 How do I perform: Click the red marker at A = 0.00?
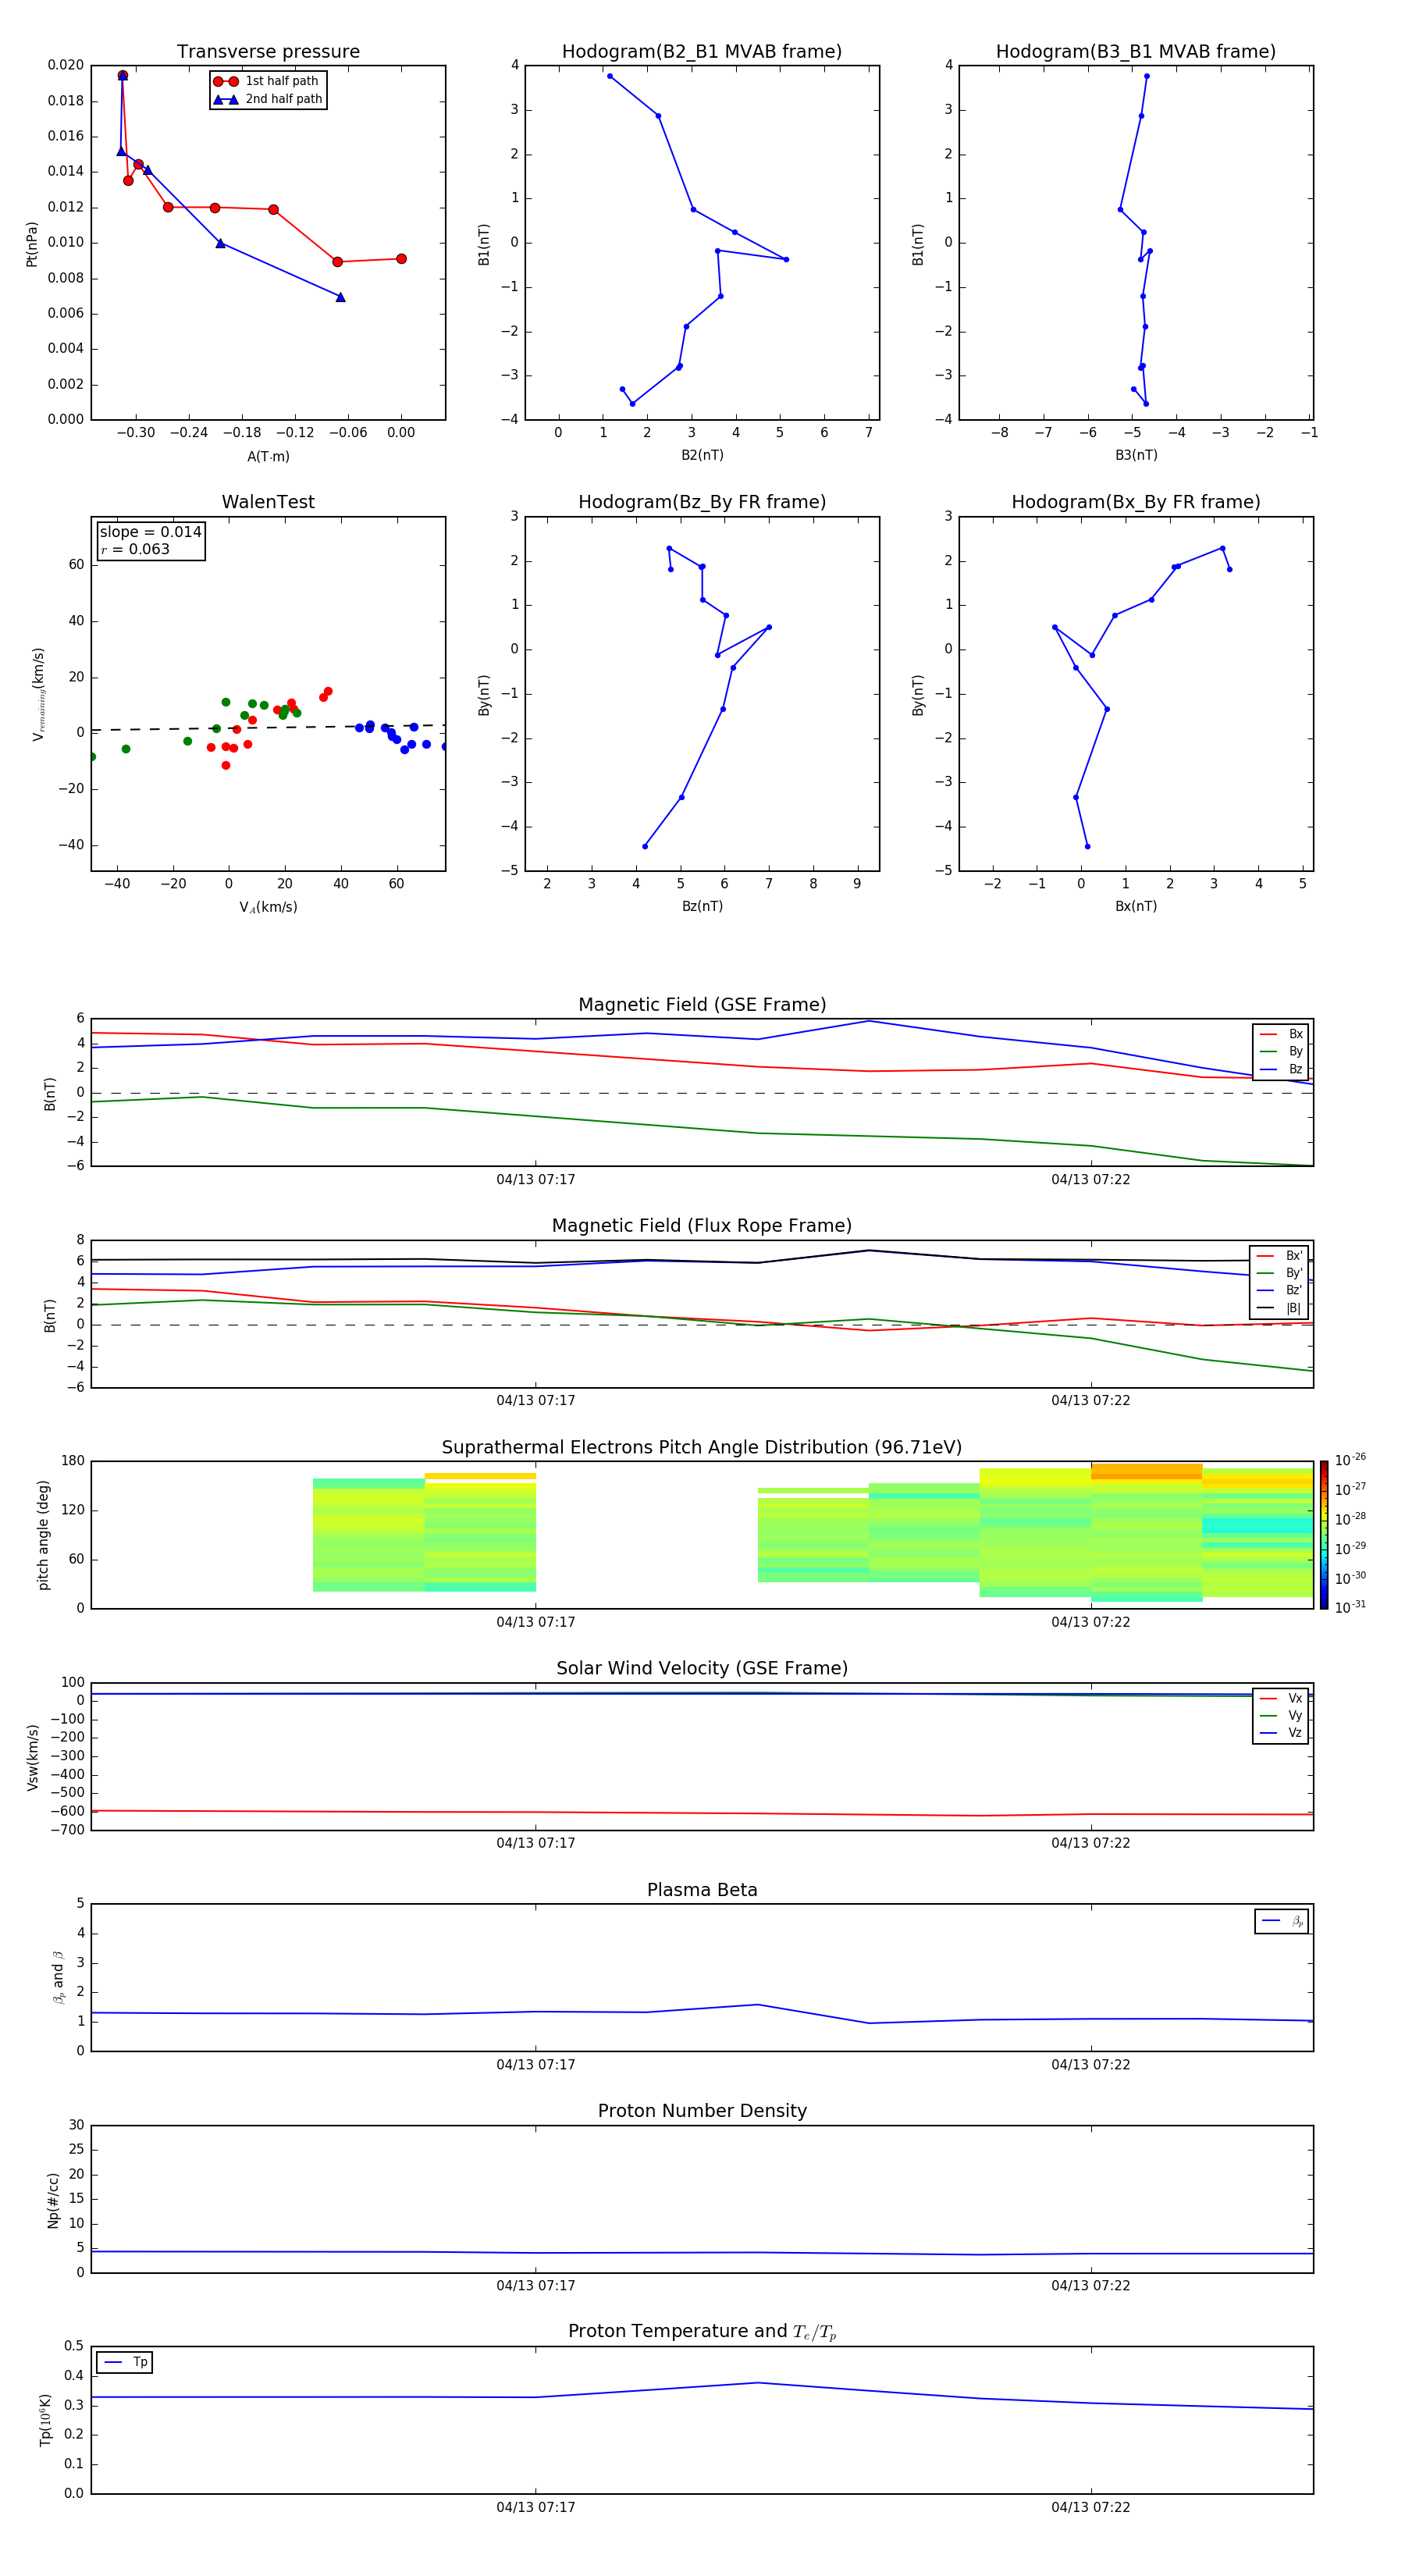401,259
